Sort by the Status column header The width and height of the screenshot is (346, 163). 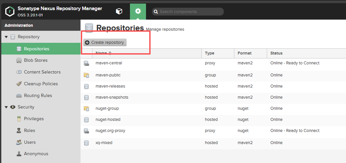tap(306, 53)
